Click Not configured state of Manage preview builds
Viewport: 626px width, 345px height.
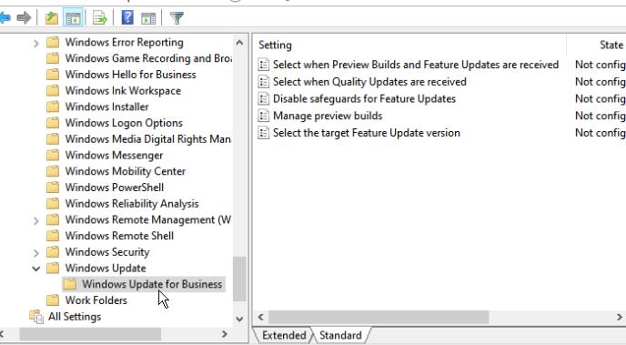click(600, 116)
